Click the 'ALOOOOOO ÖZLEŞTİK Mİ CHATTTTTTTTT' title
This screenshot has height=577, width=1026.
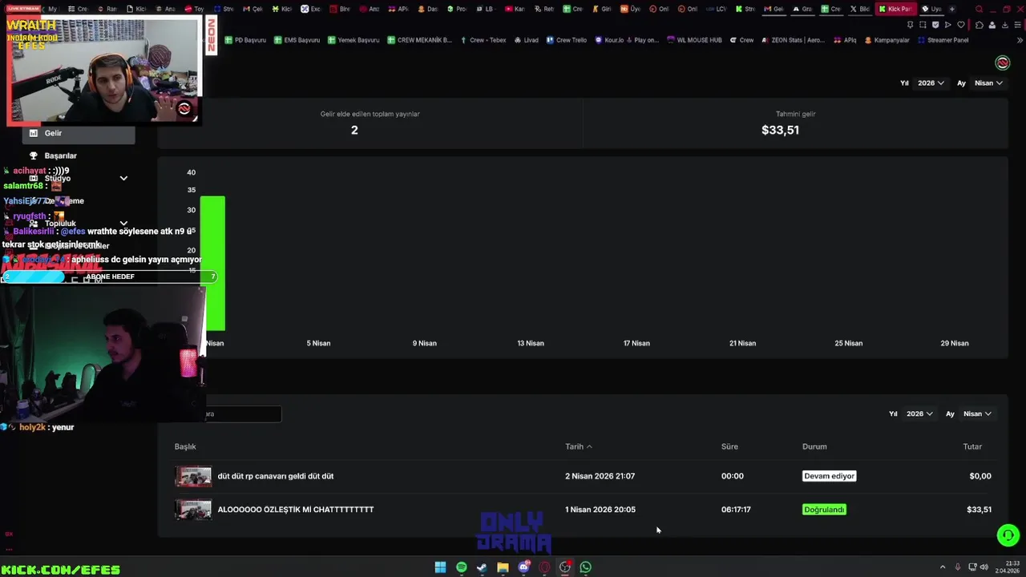click(x=296, y=510)
